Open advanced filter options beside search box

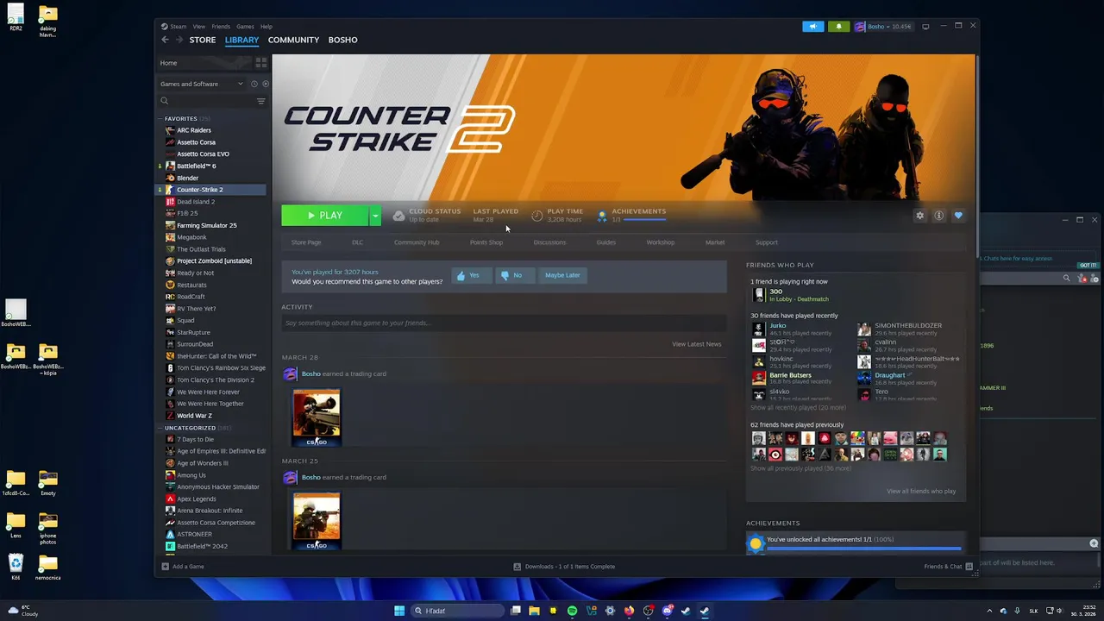(x=260, y=101)
